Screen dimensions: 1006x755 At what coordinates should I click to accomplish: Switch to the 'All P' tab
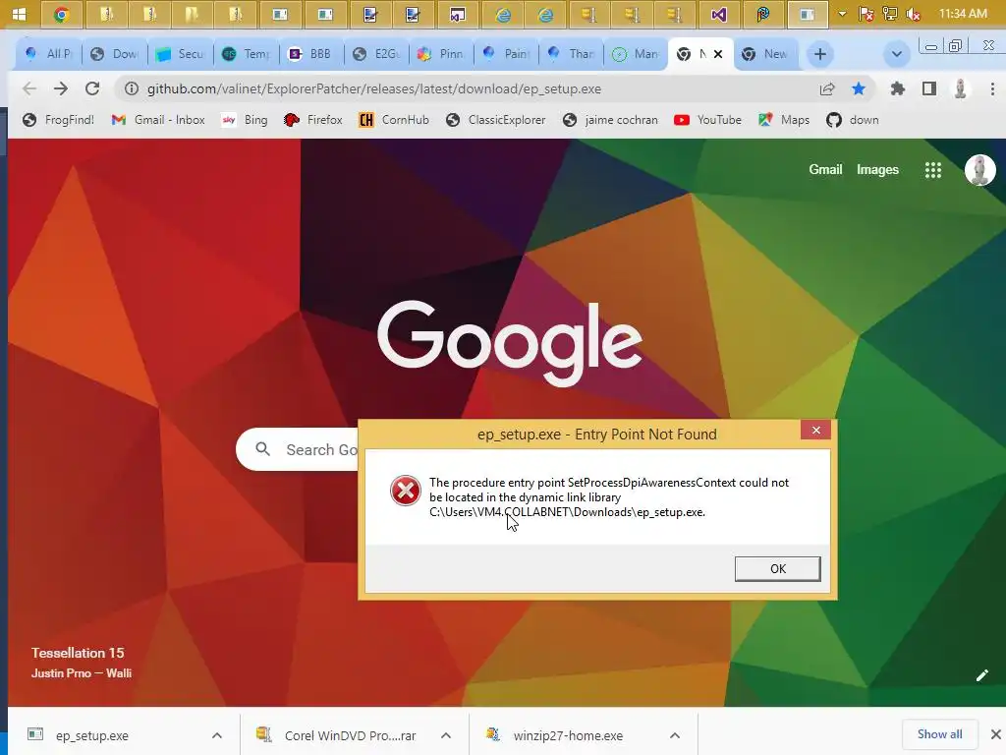pos(49,54)
